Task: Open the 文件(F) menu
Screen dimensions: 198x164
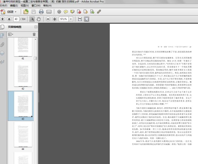Action: (4, 6)
